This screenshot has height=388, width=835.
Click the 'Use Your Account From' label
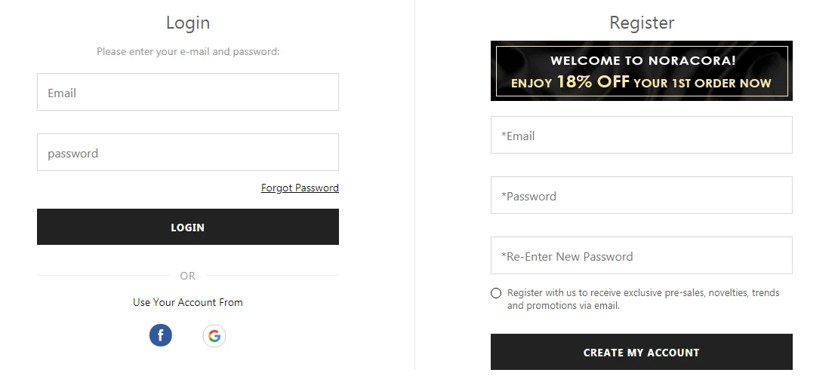pyautogui.click(x=188, y=302)
